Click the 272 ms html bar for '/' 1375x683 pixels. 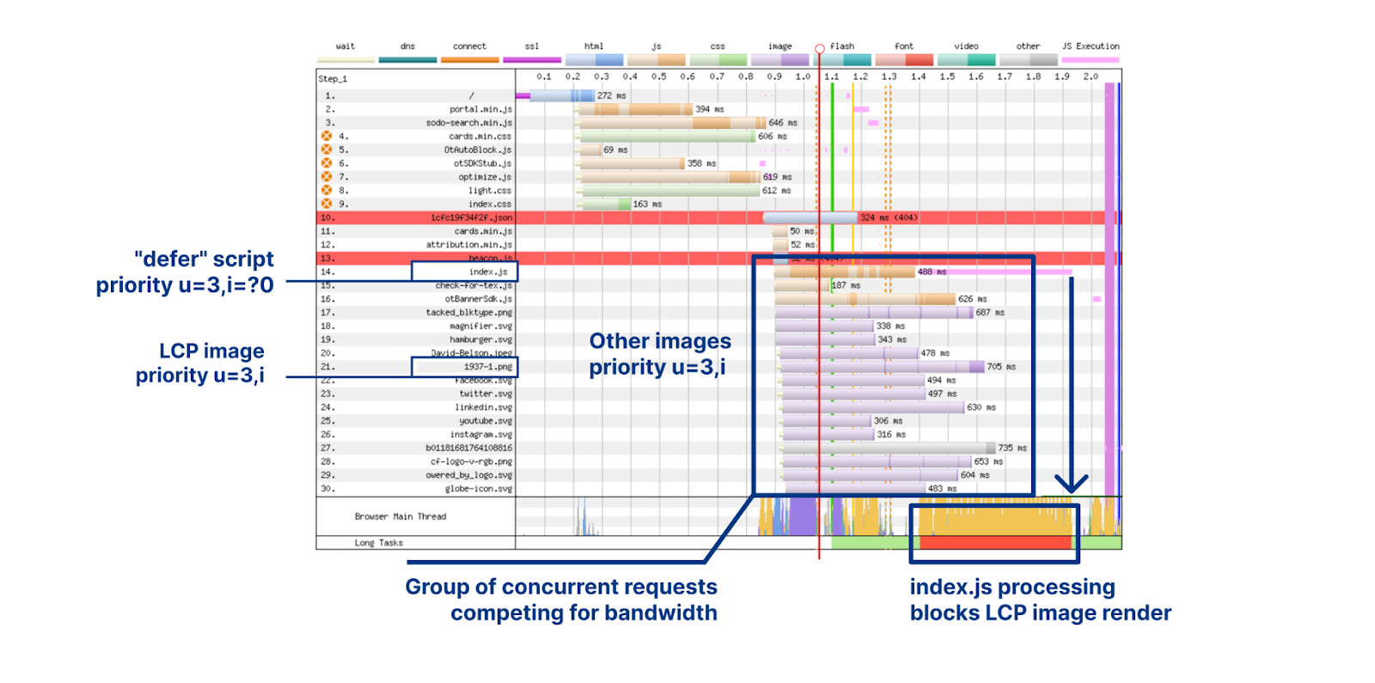click(x=555, y=95)
